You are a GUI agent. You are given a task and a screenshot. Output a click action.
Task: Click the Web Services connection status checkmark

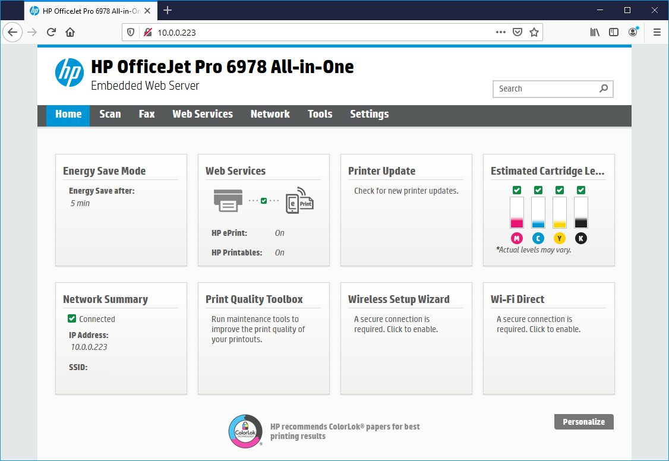pyautogui.click(x=264, y=200)
